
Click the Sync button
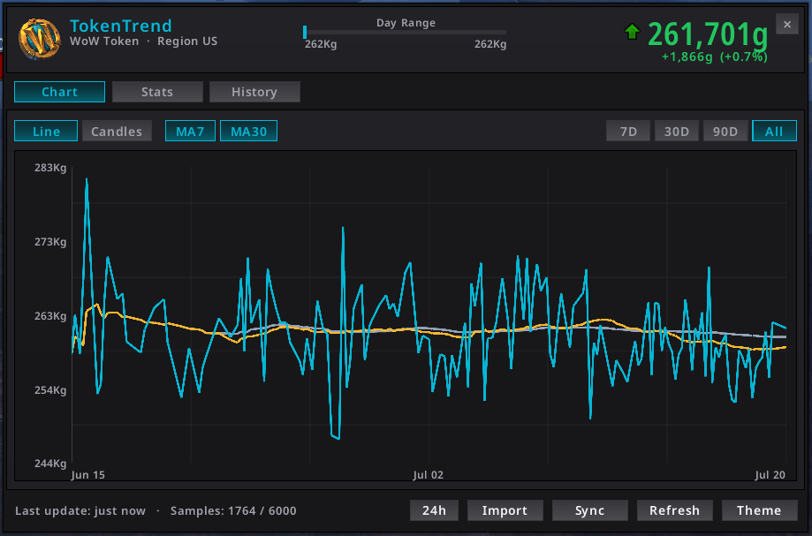click(x=590, y=510)
